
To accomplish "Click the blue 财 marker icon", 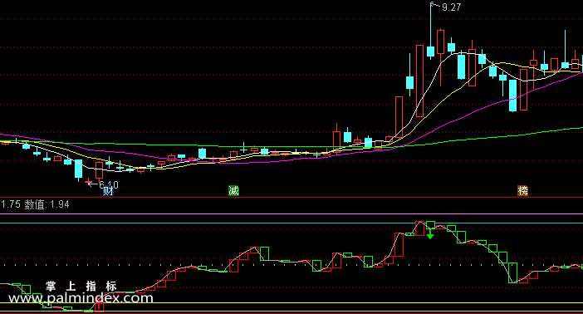I will tap(108, 191).
